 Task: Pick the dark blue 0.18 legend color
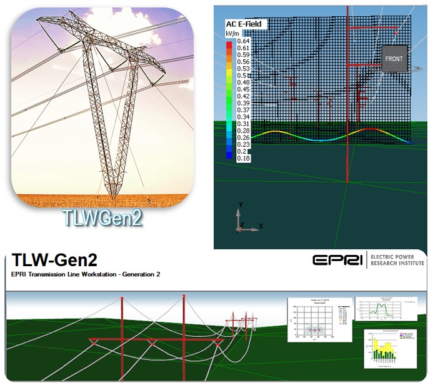(229, 158)
